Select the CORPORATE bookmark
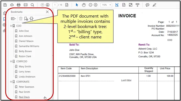This screenshot has width=181, height=101. 23,82
